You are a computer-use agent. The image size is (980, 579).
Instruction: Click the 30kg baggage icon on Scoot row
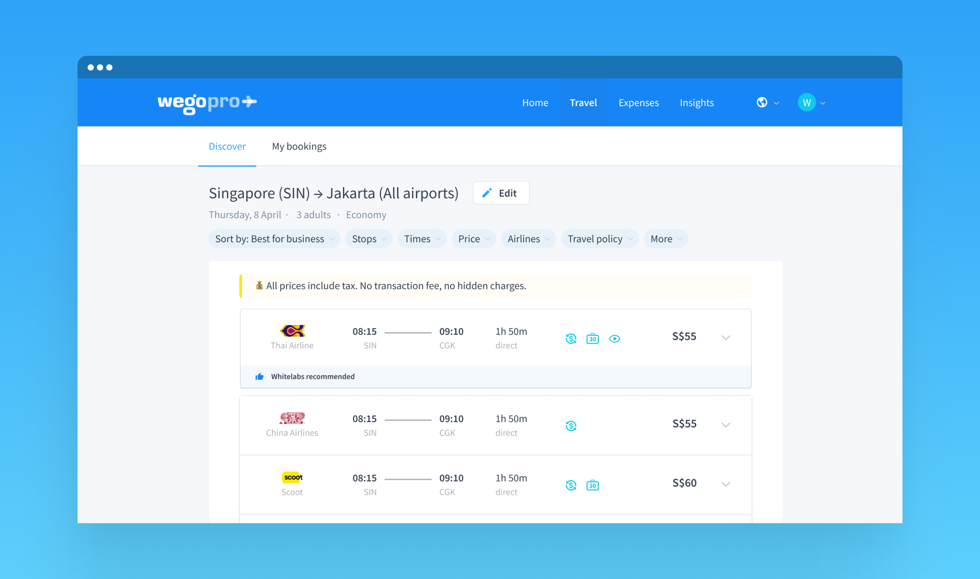click(592, 485)
